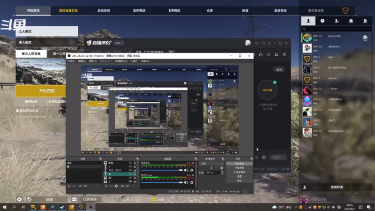The width and height of the screenshot is (375, 211).
Task: Open 工具(T) menu in OBS
Action: (135, 61)
